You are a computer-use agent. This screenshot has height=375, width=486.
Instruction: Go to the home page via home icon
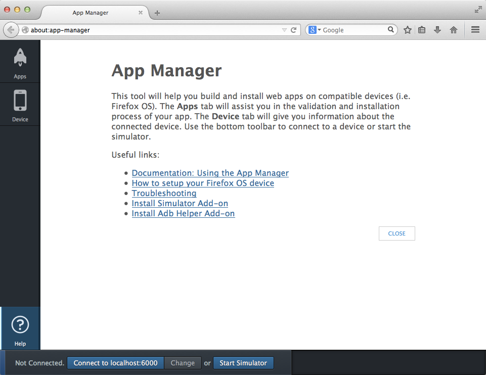(453, 30)
